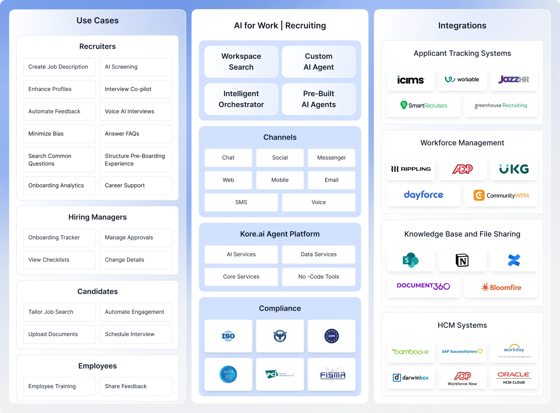Click Tailor Job Search

(59, 312)
